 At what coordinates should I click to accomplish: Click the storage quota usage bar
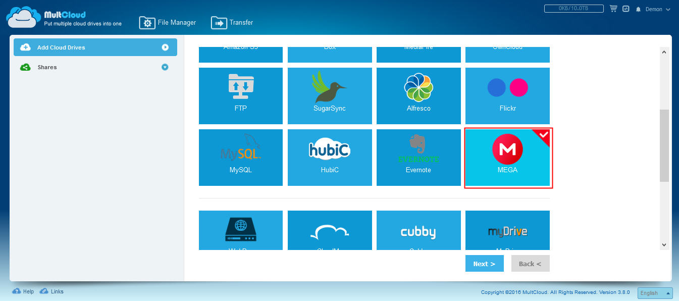(x=573, y=9)
